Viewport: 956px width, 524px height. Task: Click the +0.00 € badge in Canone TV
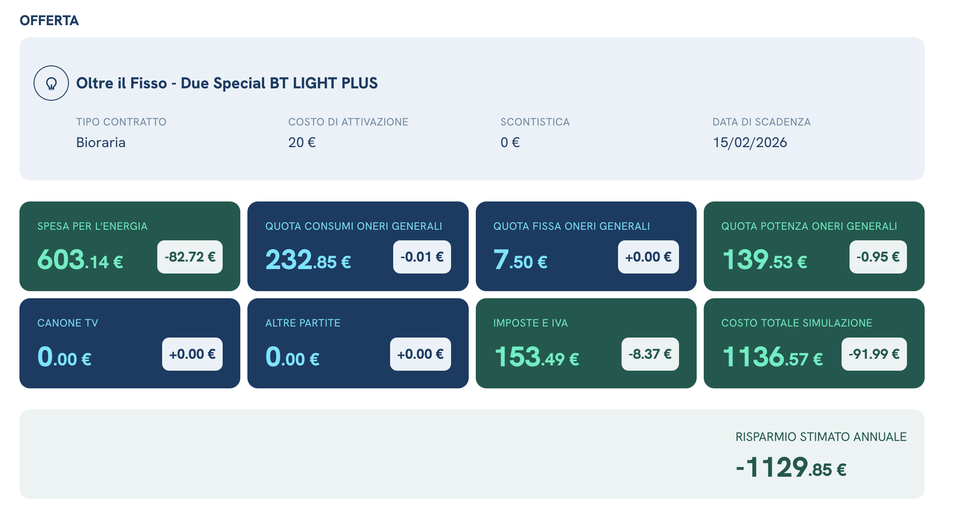pyautogui.click(x=192, y=354)
